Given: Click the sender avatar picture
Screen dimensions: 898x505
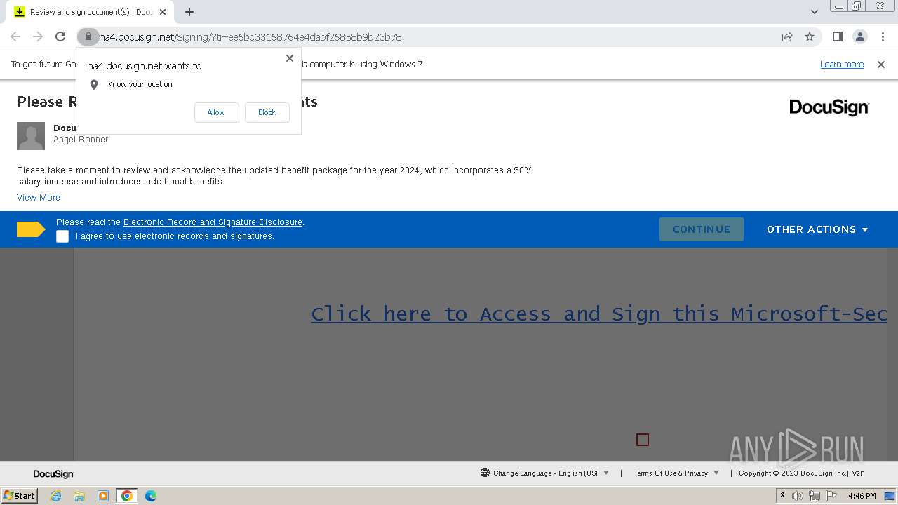Looking at the screenshot, I should coord(31,136).
